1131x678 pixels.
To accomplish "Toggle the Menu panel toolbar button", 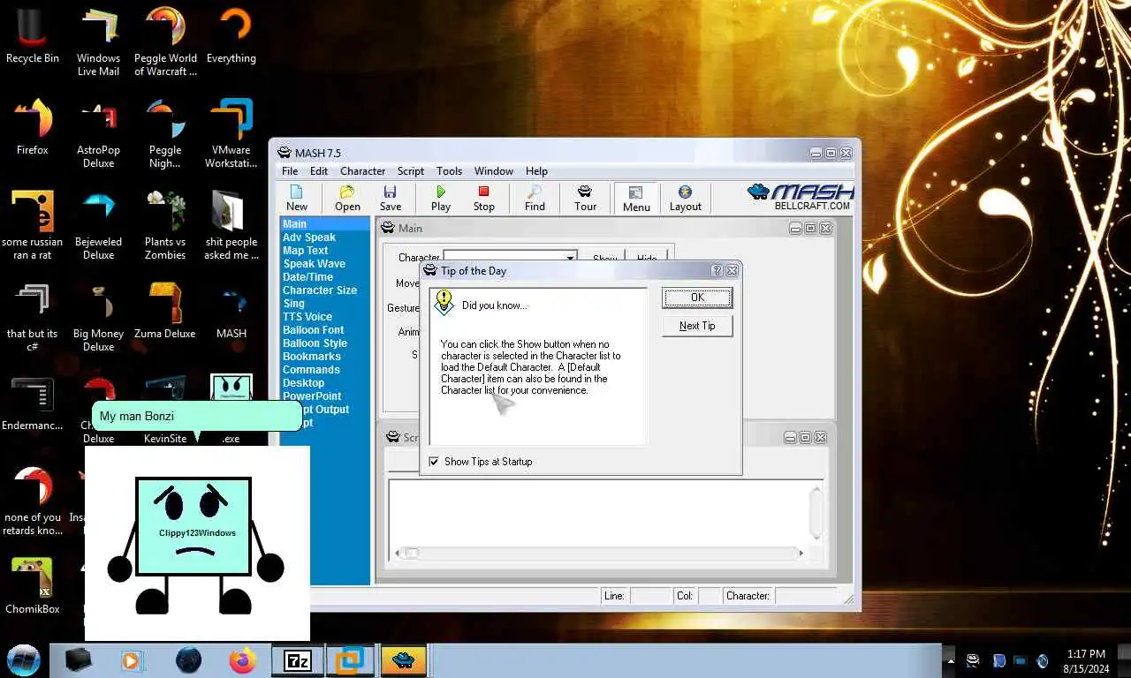I will (636, 198).
